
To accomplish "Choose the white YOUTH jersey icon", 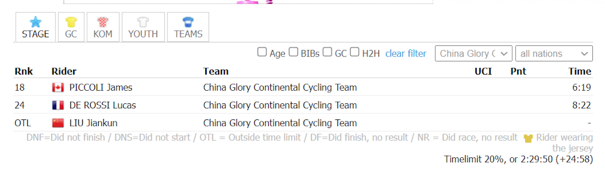I will 143,22.
